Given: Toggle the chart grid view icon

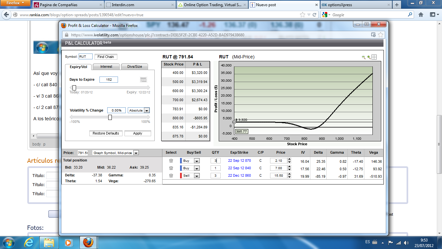Looking at the screenshot, I should pos(374,57).
